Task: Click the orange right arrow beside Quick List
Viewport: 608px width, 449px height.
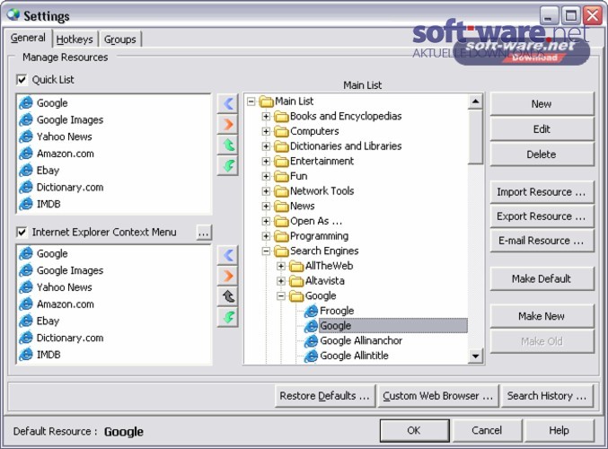Action: pyautogui.click(x=228, y=125)
